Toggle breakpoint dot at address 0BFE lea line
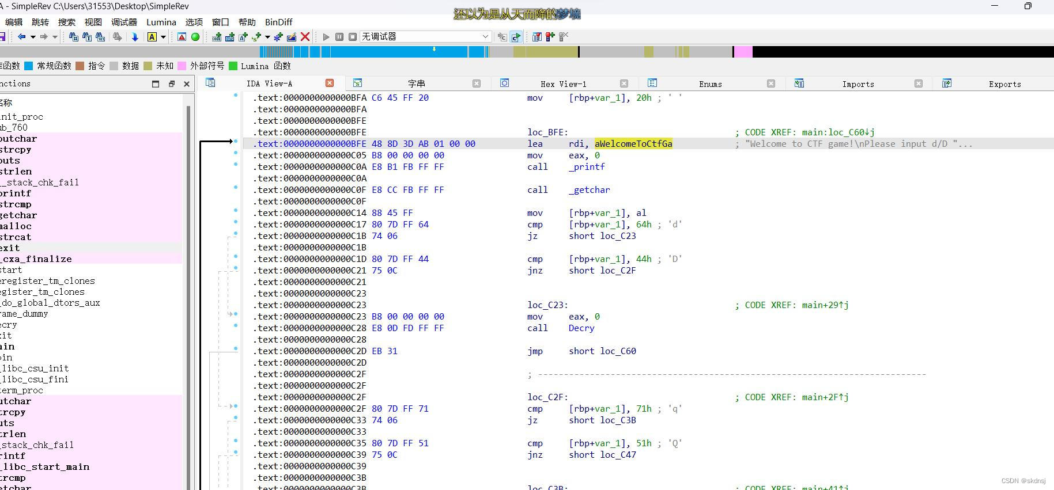 [x=236, y=141]
